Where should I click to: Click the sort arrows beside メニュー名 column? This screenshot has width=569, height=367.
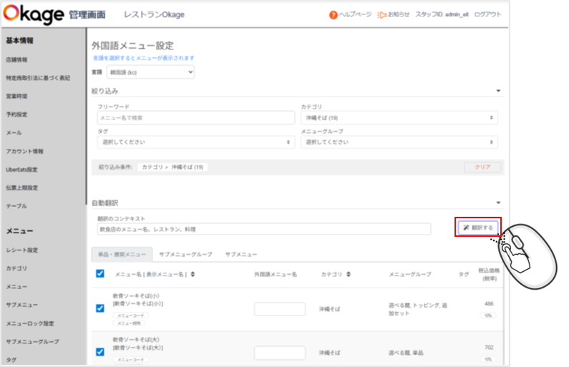(x=193, y=274)
